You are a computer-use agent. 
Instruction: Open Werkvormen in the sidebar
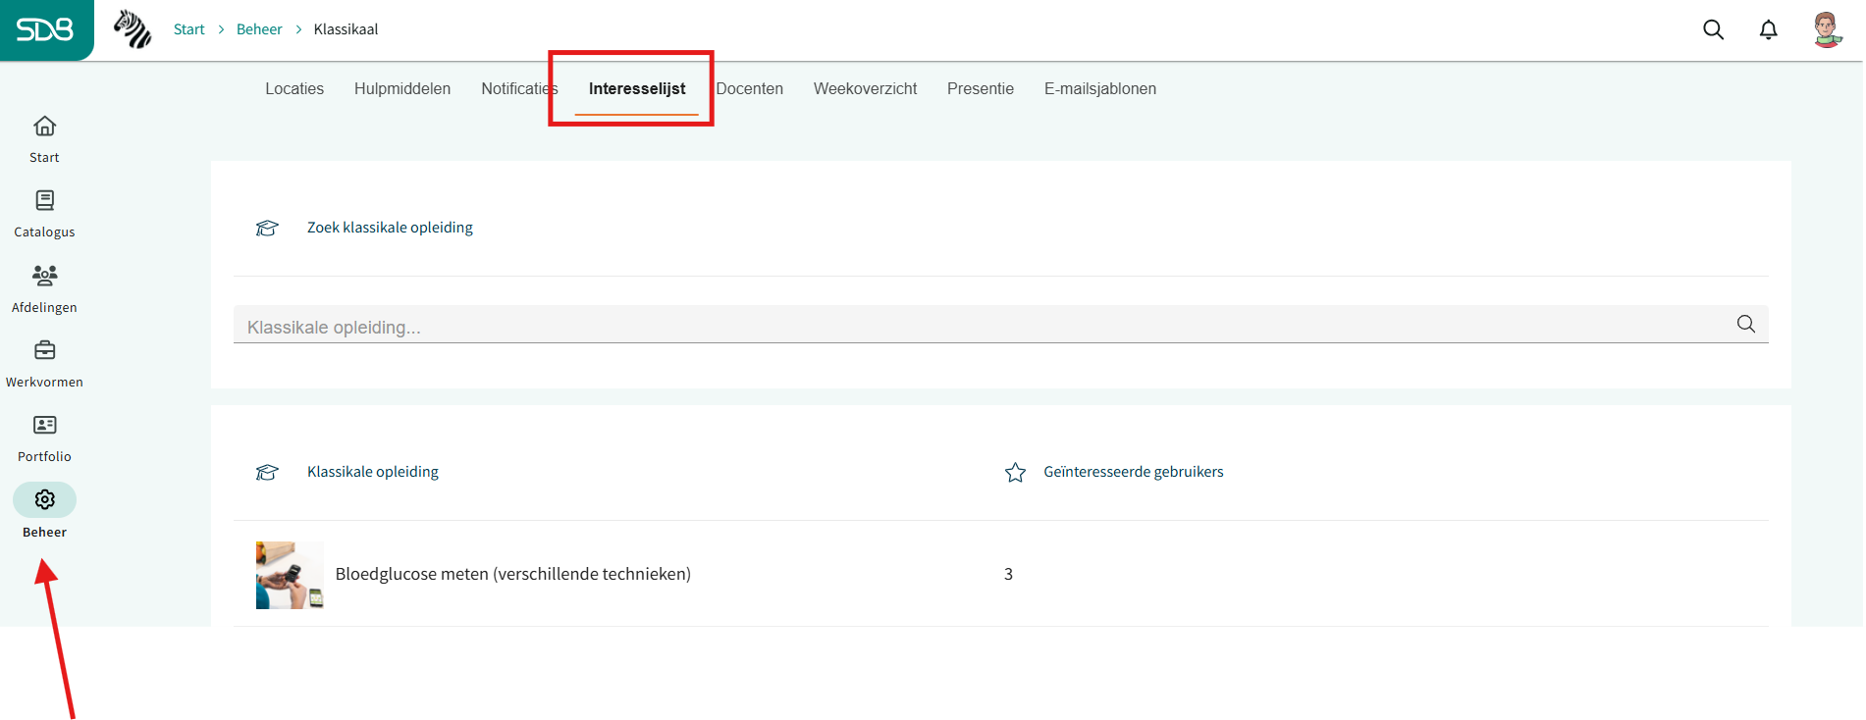coord(44,365)
